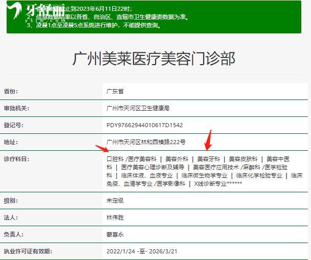Click the legal person name 林伟胜
311x260 pixels.
pyautogui.click(x=115, y=217)
